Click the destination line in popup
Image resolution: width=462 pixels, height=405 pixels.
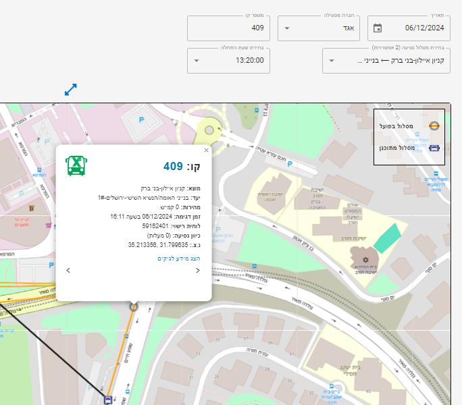(149, 198)
